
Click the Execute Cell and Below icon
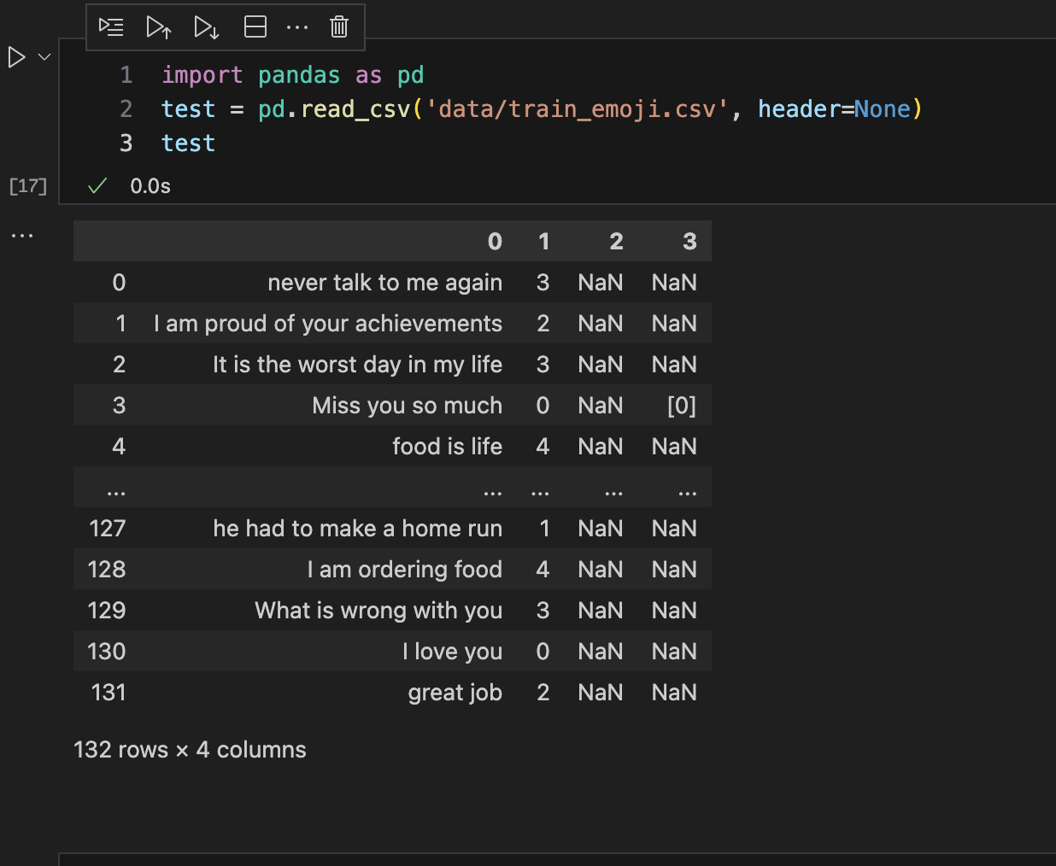[x=206, y=26]
